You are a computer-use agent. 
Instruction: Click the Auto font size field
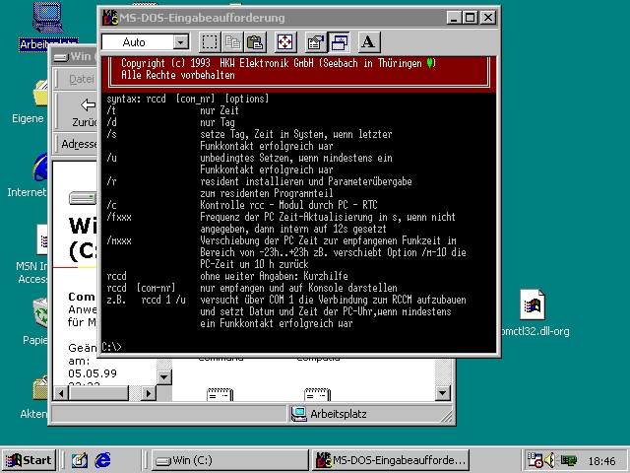click(x=138, y=41)
